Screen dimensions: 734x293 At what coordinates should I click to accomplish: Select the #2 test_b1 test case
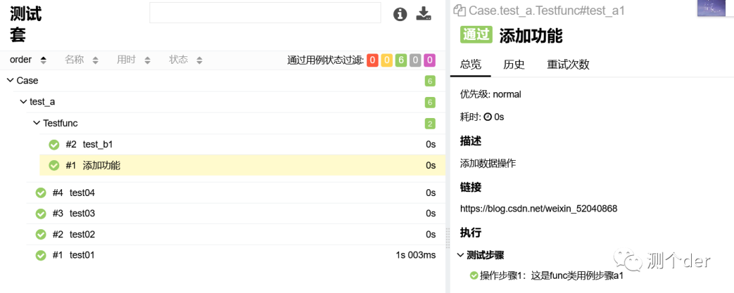click(x=243, y=144)
